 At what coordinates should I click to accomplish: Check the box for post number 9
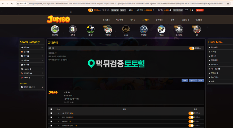point(51,113)
